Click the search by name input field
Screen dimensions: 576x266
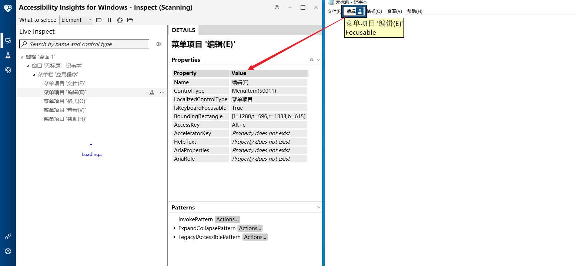[x=84, y=44]
